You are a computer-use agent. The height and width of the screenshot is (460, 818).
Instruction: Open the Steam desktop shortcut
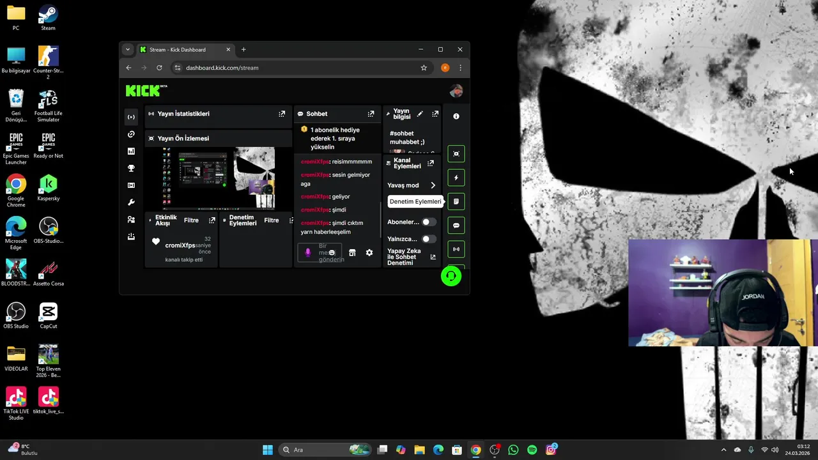48,18
